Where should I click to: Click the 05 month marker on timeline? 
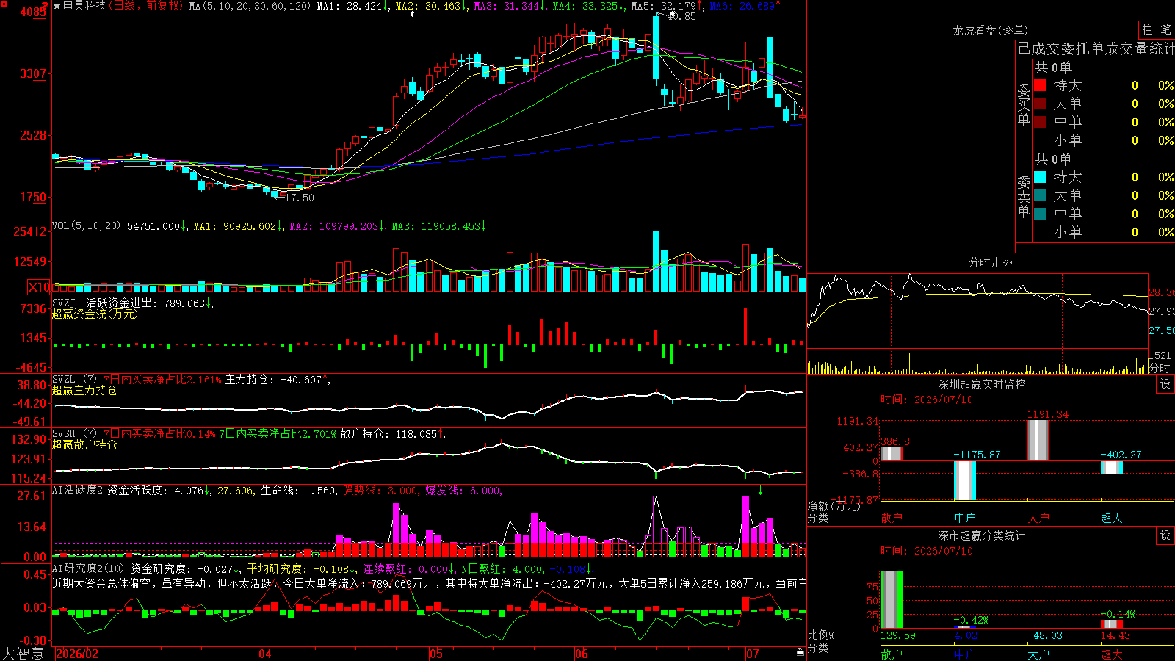click(436, 654)
